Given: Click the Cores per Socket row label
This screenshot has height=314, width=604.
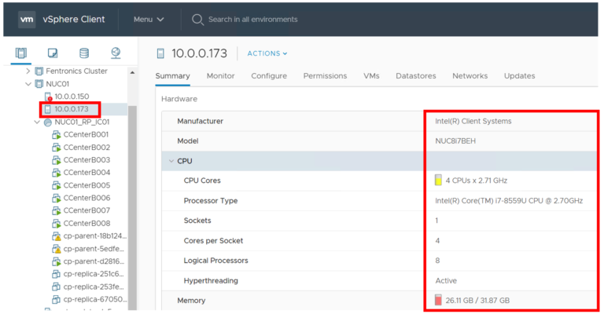Looking at the screenshot, I should point(213,241).
